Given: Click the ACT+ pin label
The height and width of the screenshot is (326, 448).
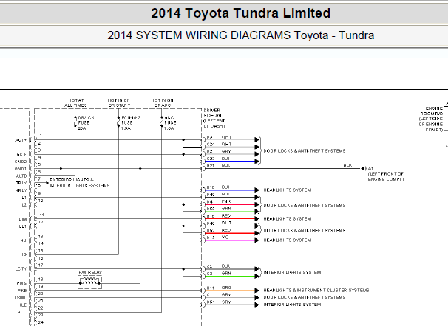Looking at the screenshot, I should (x=21, y=140).
